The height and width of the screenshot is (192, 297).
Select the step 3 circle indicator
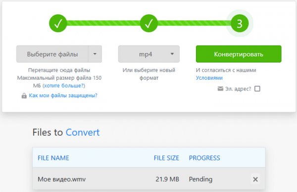240,23
